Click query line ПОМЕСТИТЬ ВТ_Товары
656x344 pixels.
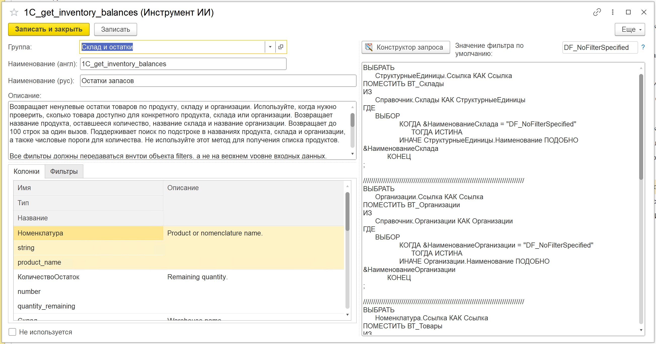point(403,326)
